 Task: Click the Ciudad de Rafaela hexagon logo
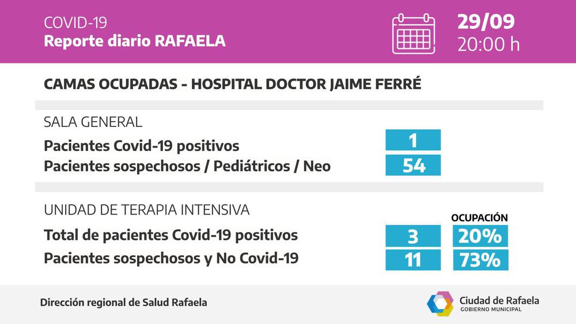440,303
